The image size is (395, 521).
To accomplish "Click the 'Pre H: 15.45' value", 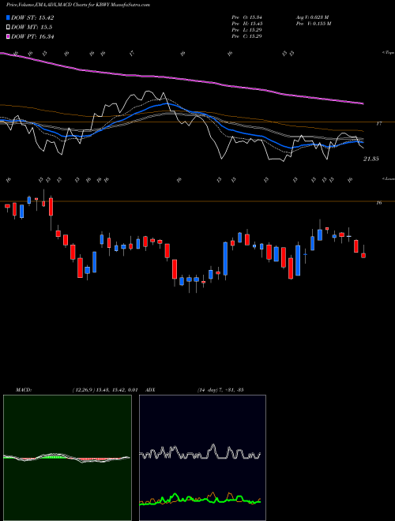I will coord(247,24).
